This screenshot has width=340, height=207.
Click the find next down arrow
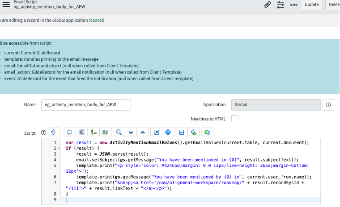click(x=131, y=132)
